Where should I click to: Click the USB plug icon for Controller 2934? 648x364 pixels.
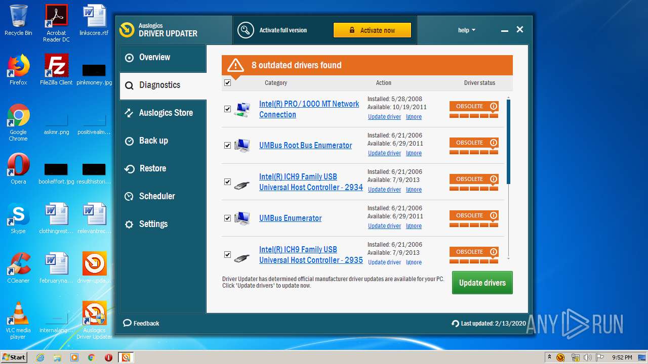click(x=242, y=185)
